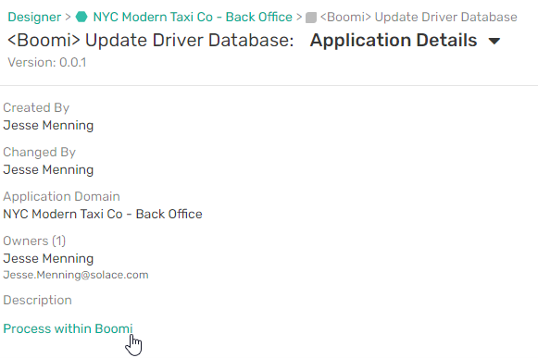Click the Jesse.Menning@solace.com email address
The height and width of the screenshot is (358, 538).
(x=76, y=275)
